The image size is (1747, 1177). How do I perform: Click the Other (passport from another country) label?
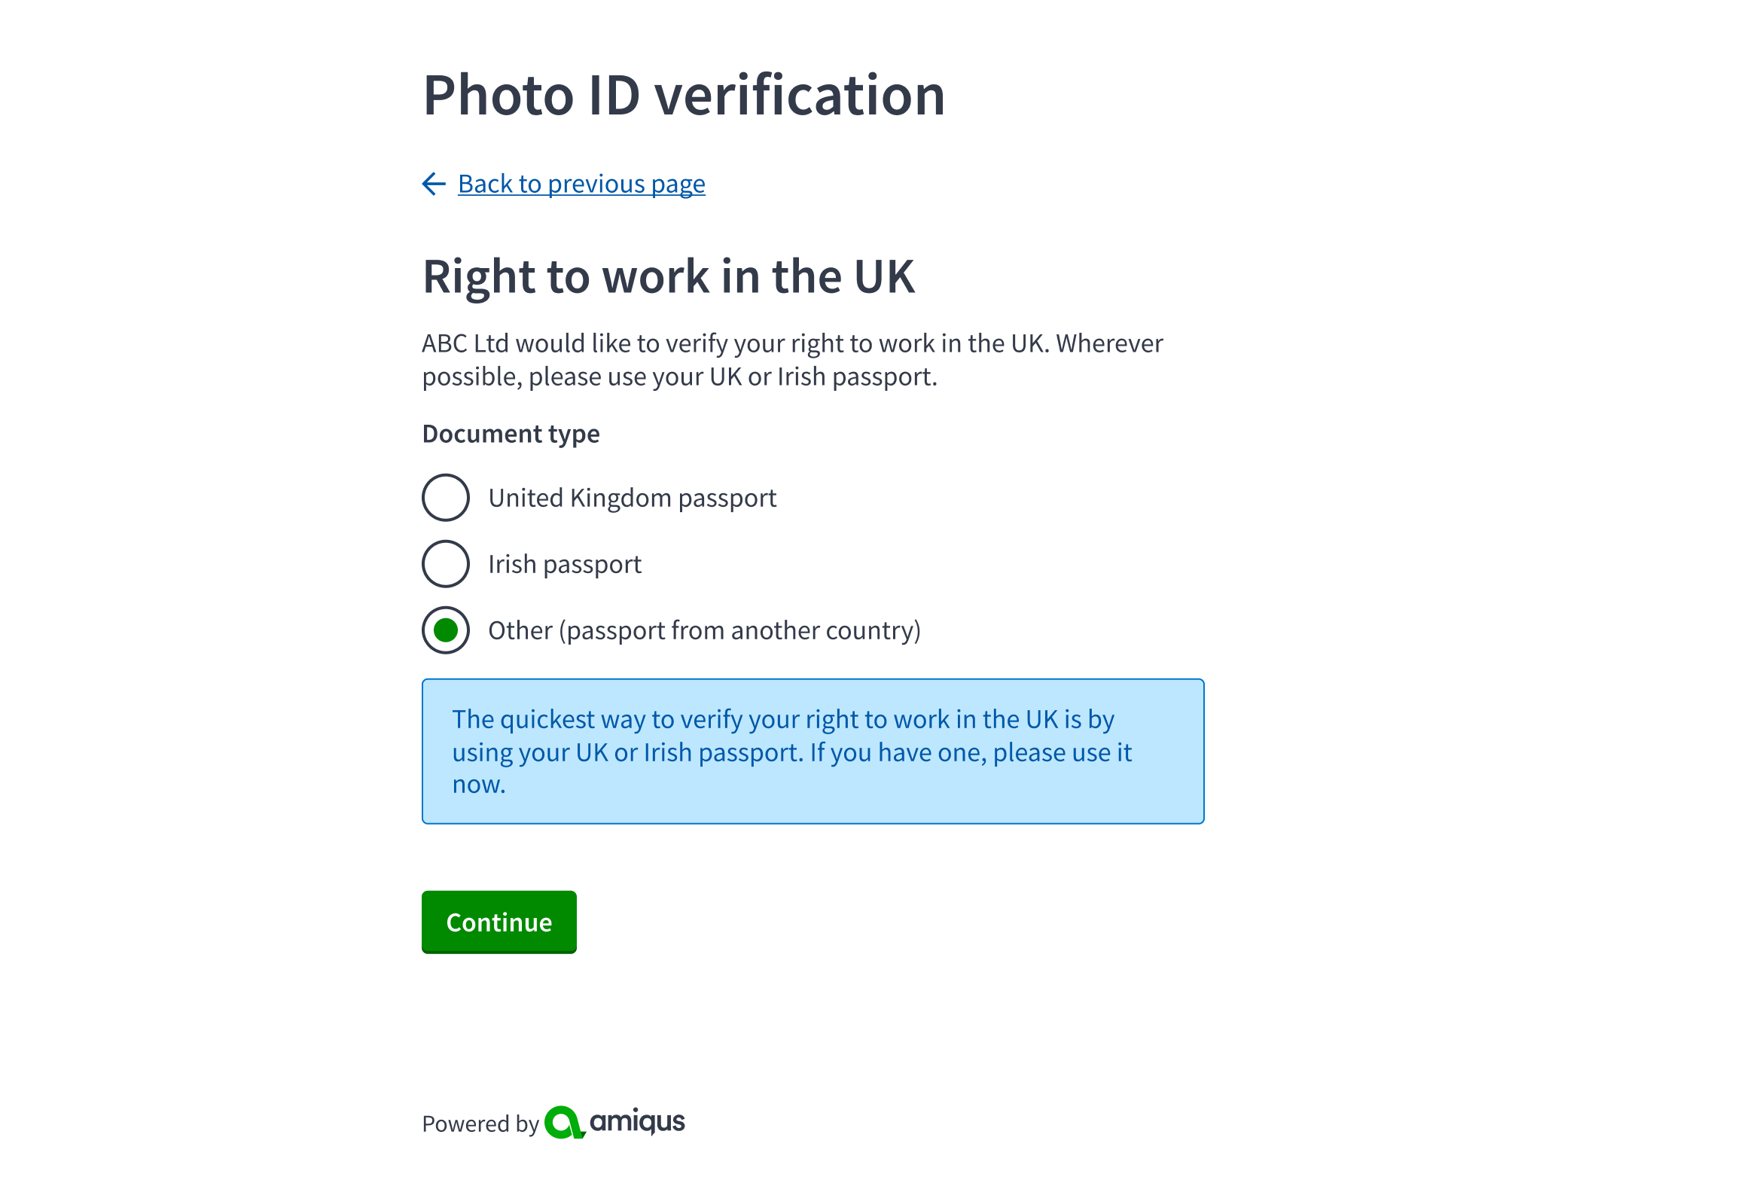coord(704,631)
